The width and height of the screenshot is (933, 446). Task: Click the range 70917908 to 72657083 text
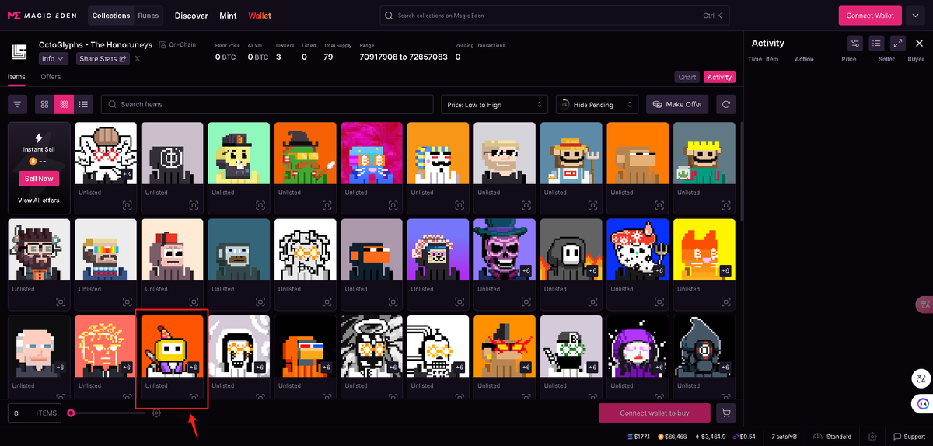tap(404, 57)
